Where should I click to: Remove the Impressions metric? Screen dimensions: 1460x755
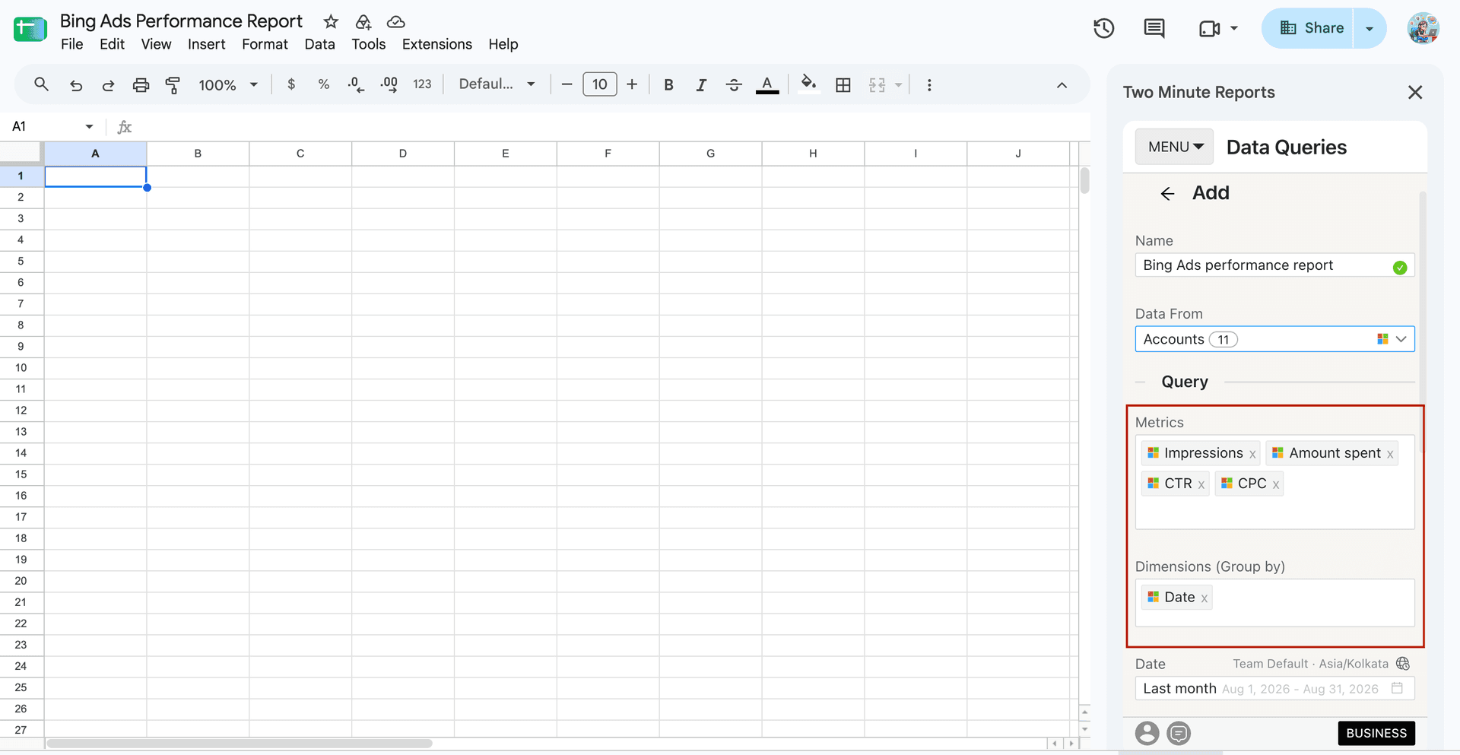pos(1252,454)
